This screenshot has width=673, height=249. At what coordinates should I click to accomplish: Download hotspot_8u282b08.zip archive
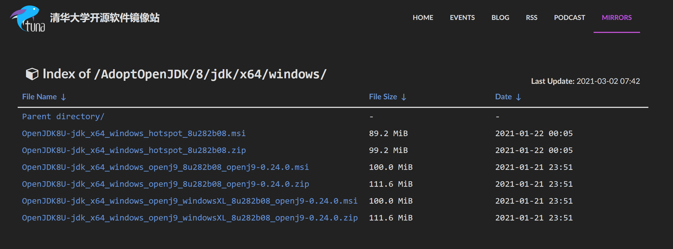(134, 150)
